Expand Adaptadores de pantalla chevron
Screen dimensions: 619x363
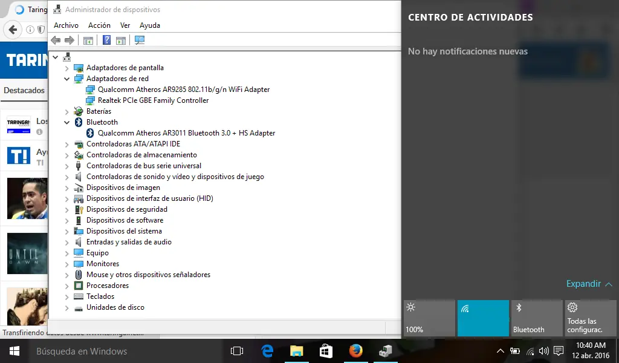(x=66, y=68)
